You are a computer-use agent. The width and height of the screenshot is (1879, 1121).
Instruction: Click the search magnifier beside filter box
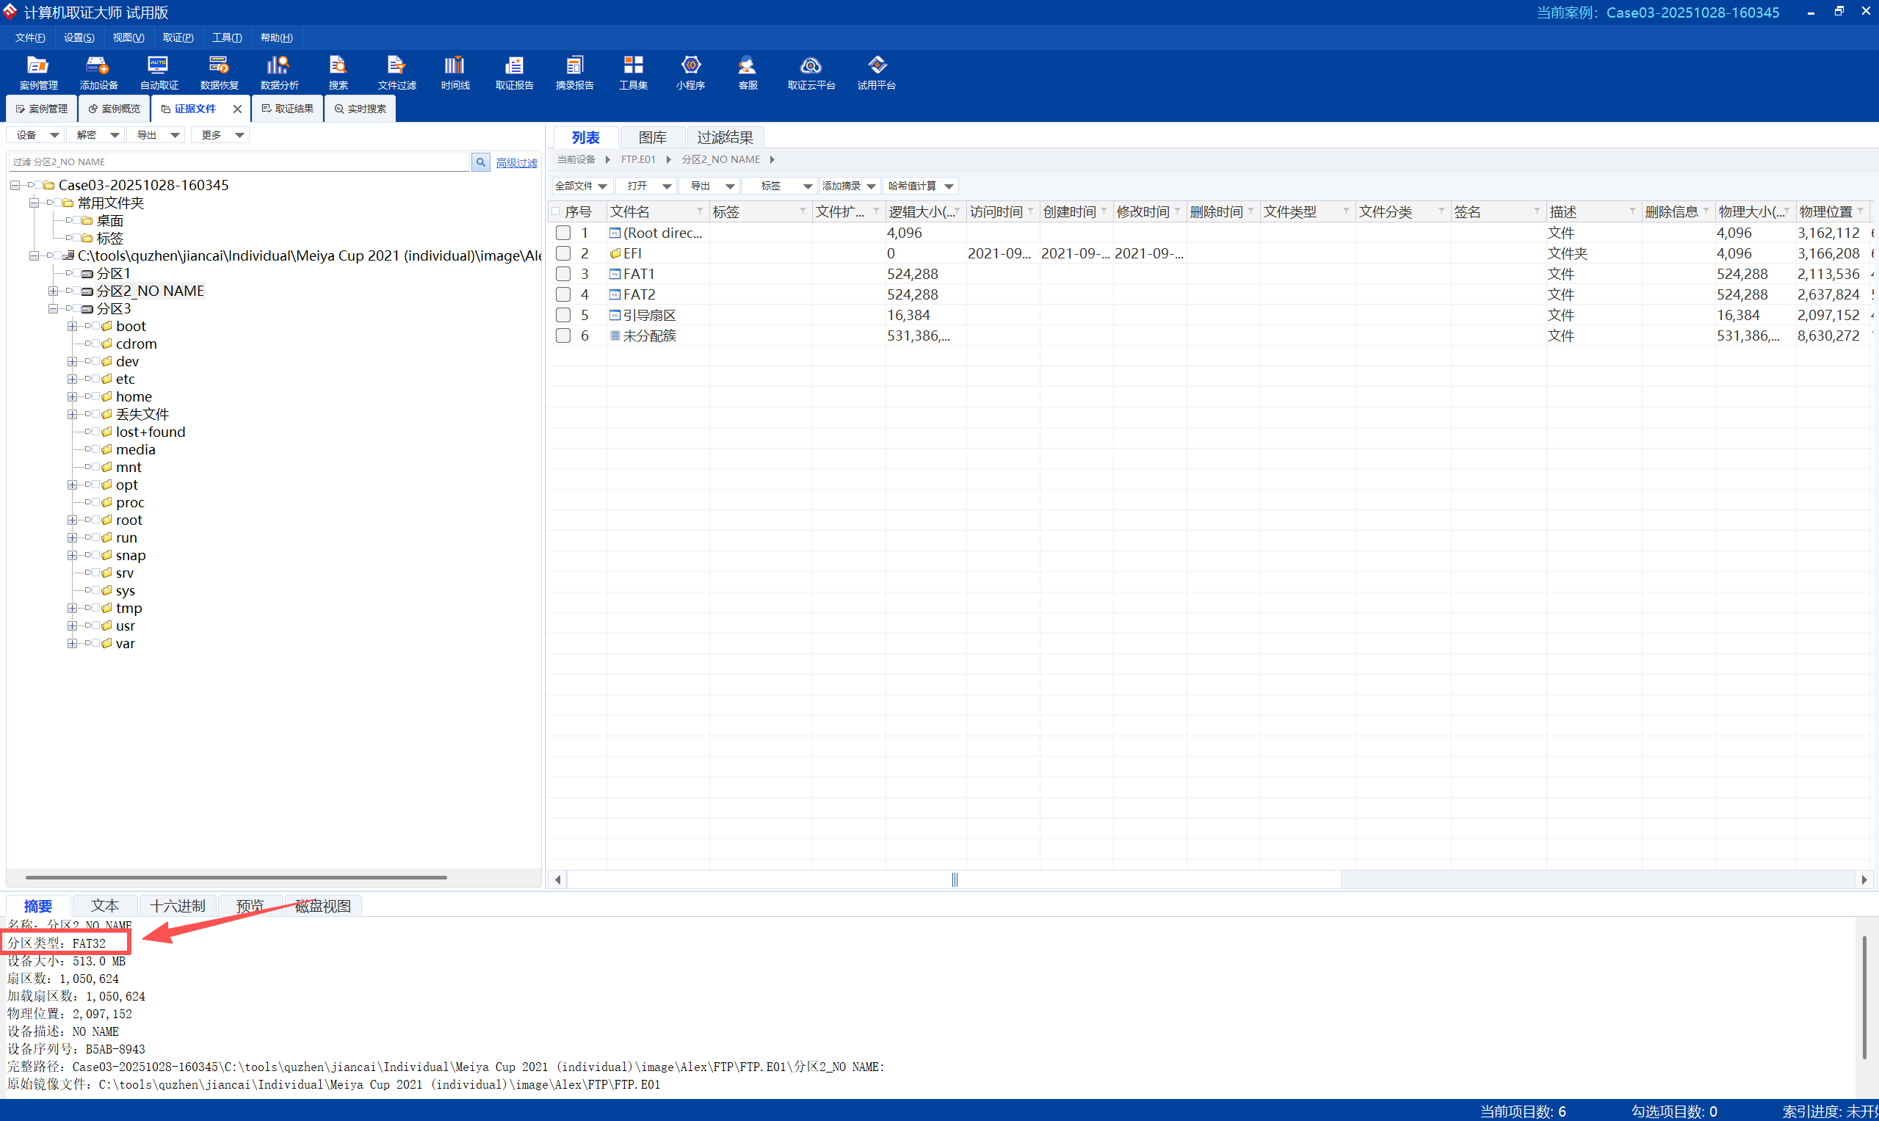pos(480,162)
